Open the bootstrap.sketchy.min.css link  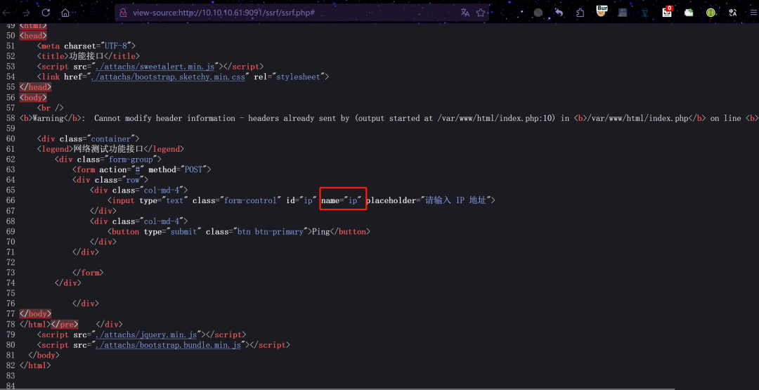pyautogui.click(x=168, y=77)
